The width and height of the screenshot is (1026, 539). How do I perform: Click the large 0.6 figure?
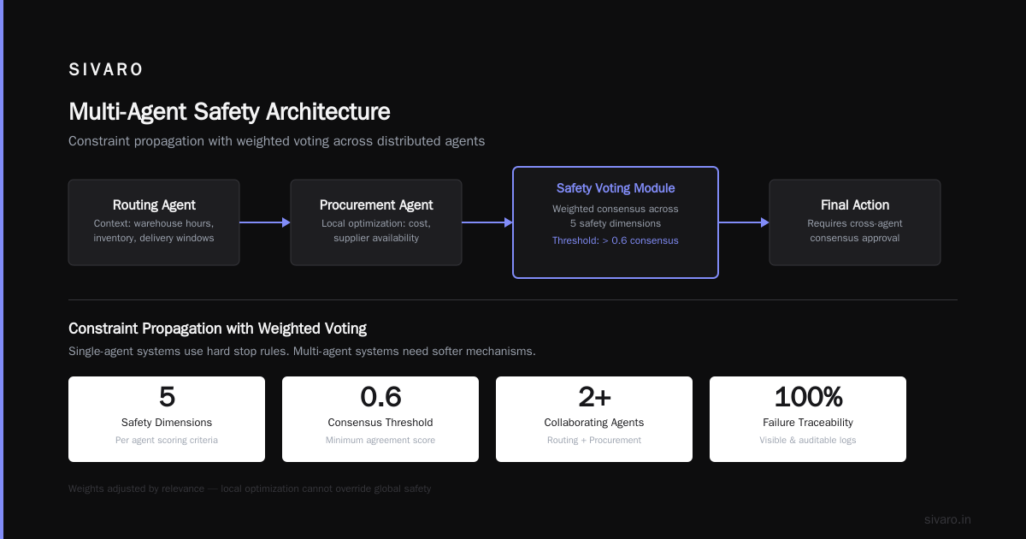point(380,397)
